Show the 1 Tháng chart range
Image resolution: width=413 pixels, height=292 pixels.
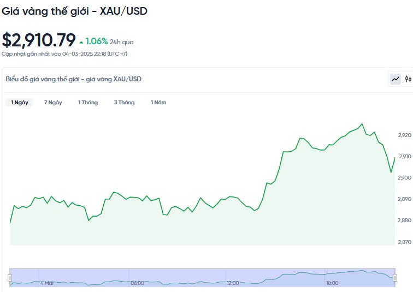(x=88, y=103)
